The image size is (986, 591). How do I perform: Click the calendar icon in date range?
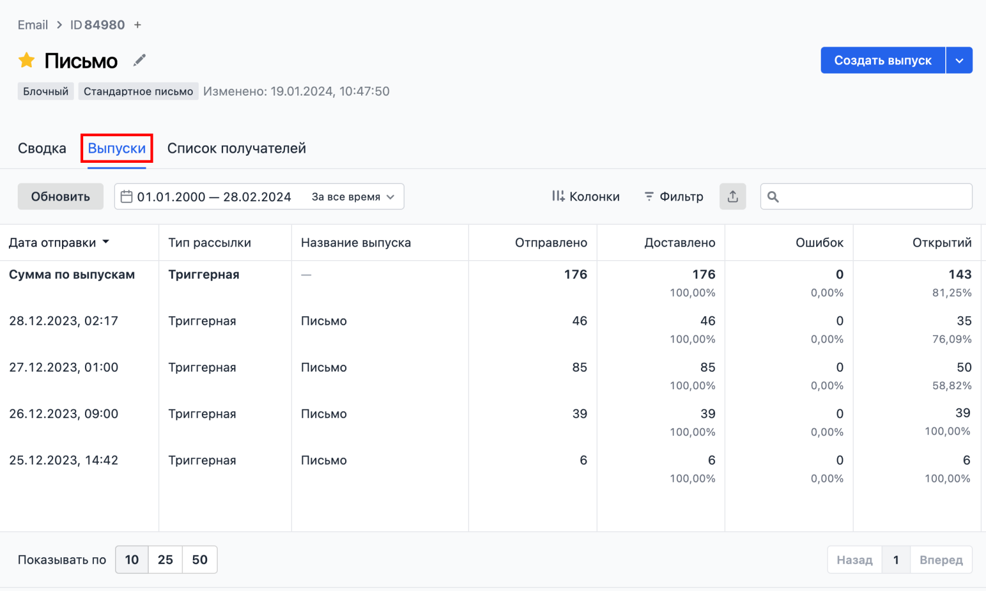[126, 196]
